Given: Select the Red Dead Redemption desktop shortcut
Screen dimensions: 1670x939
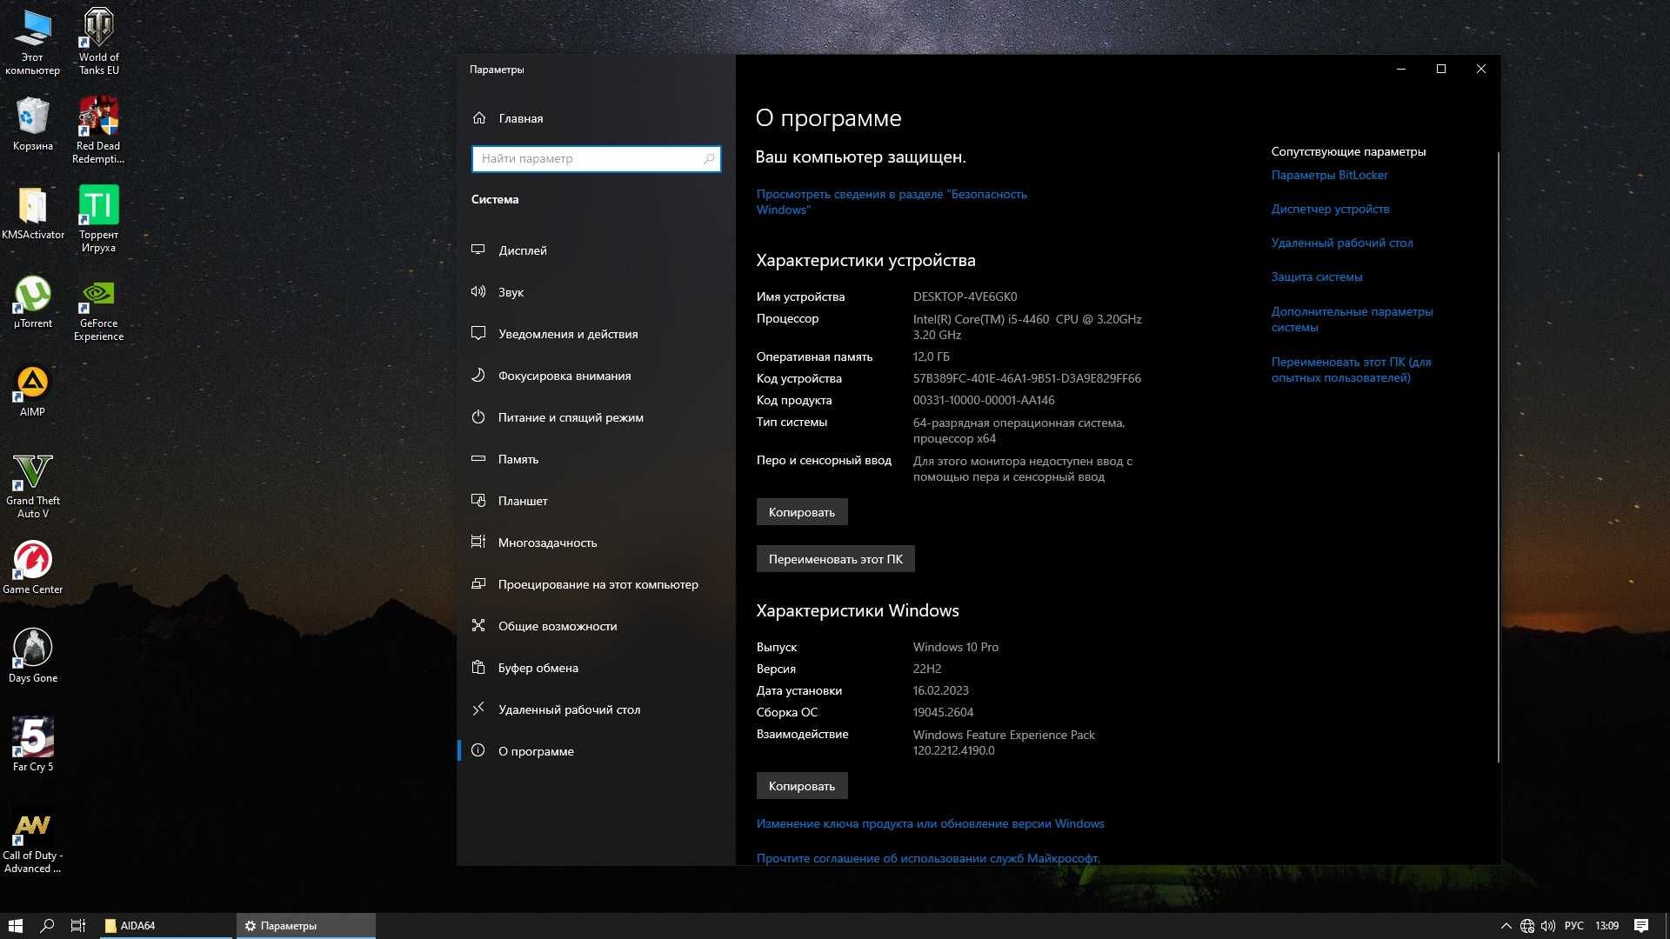Looking at the screenshot, I should click(x=98, y=130).
